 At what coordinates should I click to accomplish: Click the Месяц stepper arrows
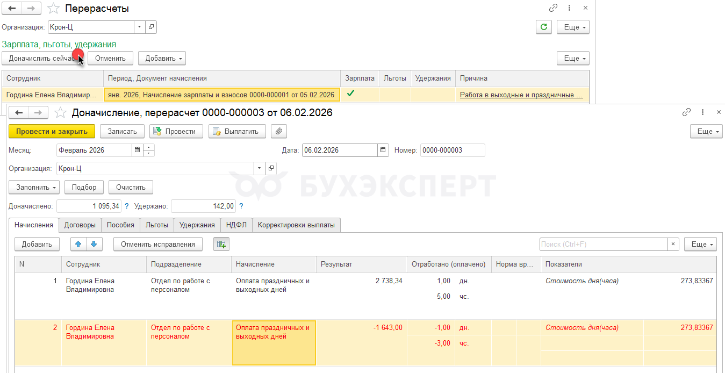149,150
